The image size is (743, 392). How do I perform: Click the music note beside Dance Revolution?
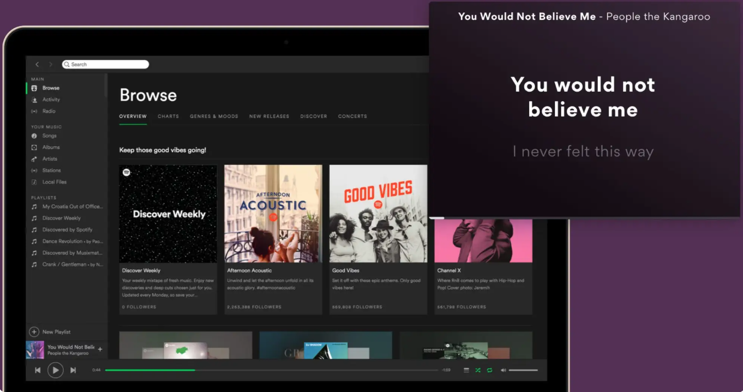coord(34,242)
